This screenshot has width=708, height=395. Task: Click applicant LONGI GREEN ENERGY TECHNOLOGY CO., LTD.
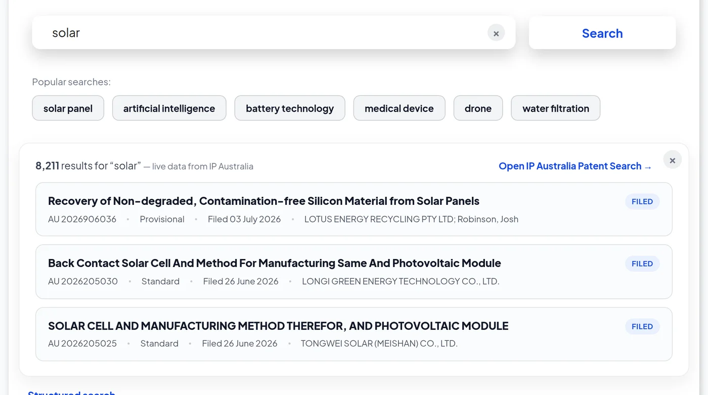(401, 281)
